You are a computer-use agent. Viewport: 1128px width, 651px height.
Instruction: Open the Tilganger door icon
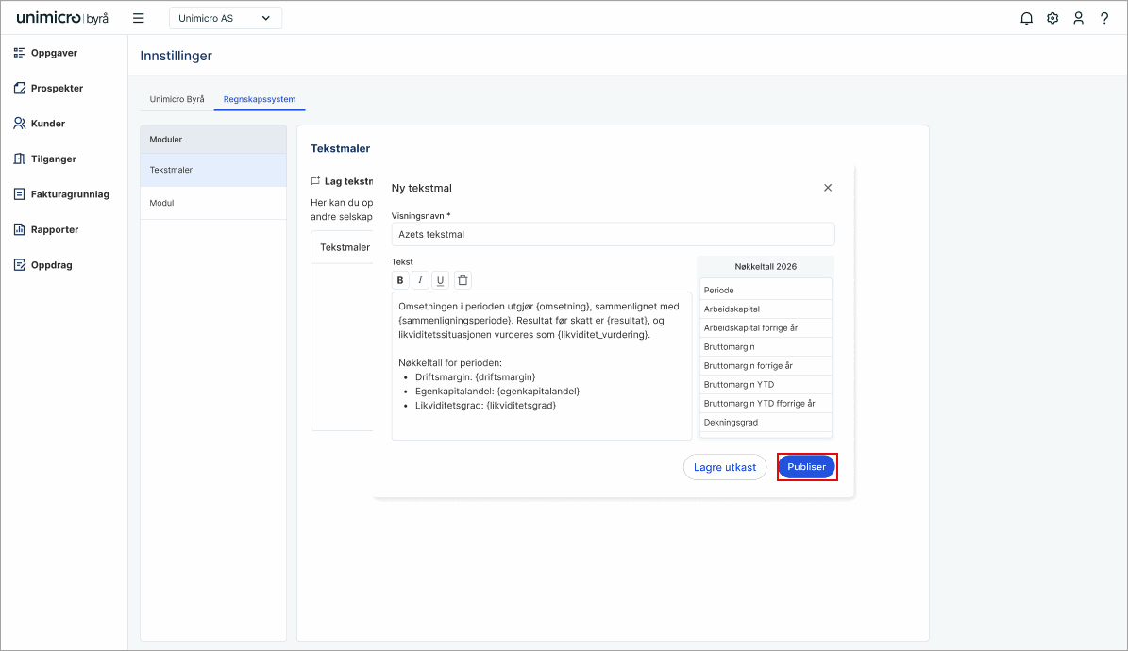pos(20,159)
